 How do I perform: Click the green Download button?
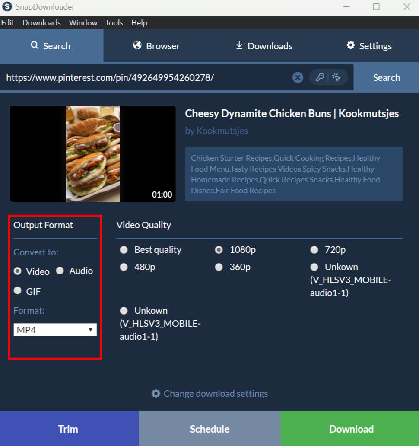pyautogui.click(x=350, y=429)
